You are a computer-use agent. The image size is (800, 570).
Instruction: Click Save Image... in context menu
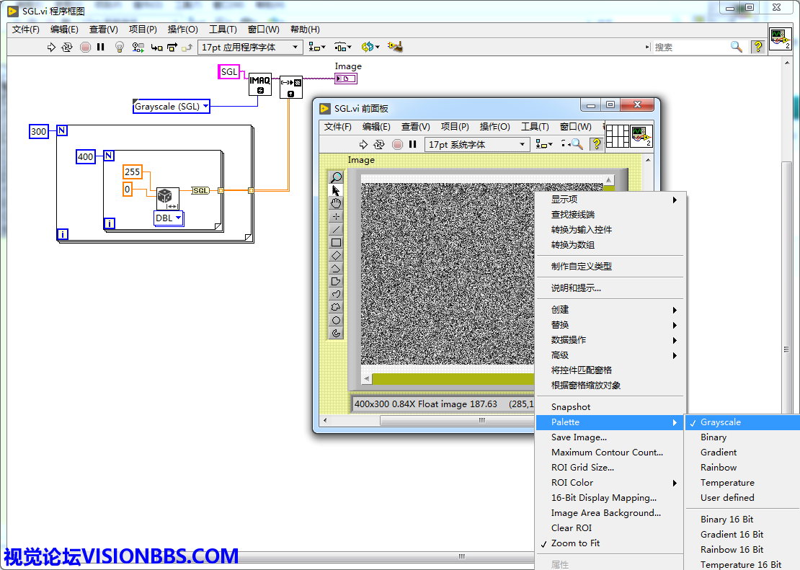click(579, 437)
